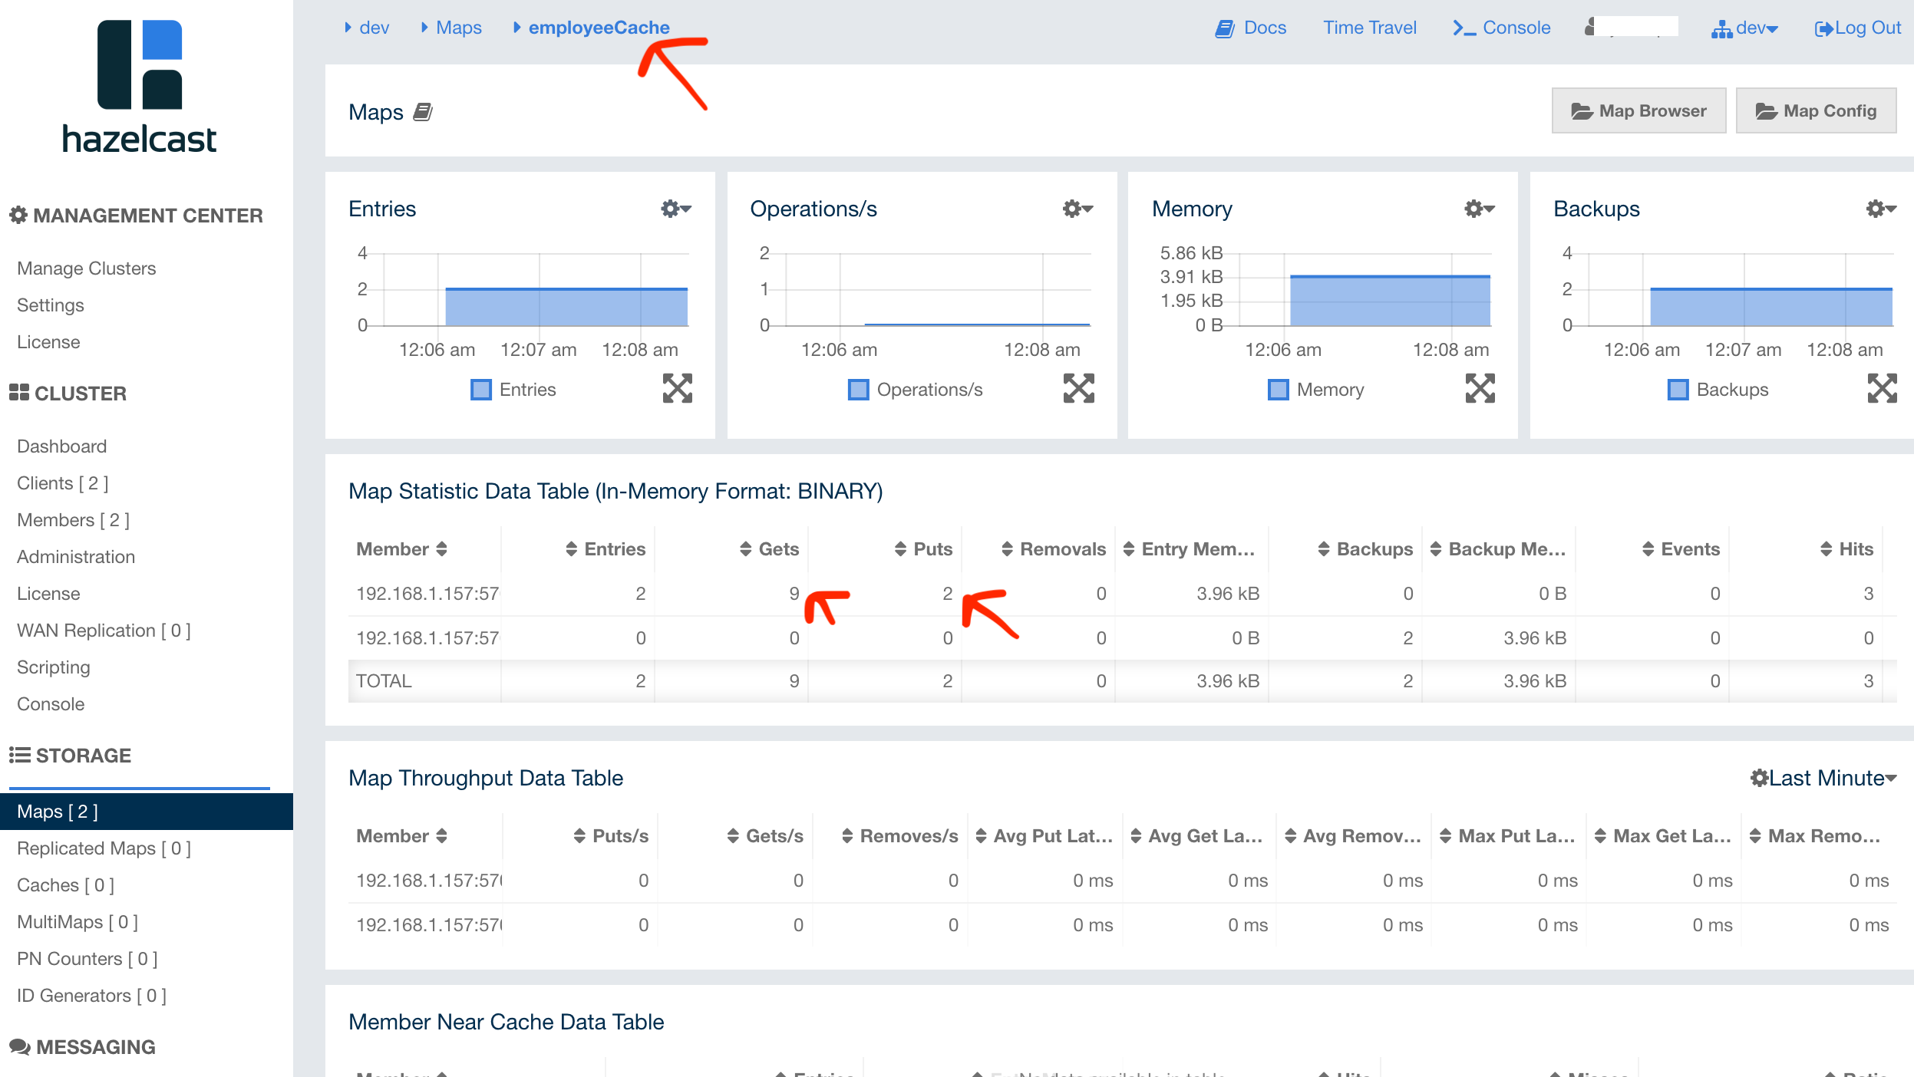Sort statistic table by Member
This screenshot has width=1914, height=1077.
point(401,549)
